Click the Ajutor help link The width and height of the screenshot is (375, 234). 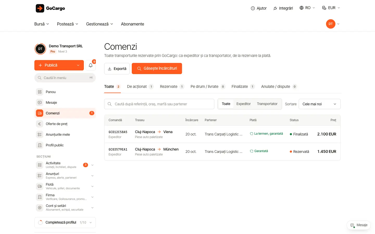pyautogui.click(x=259, y=8)
